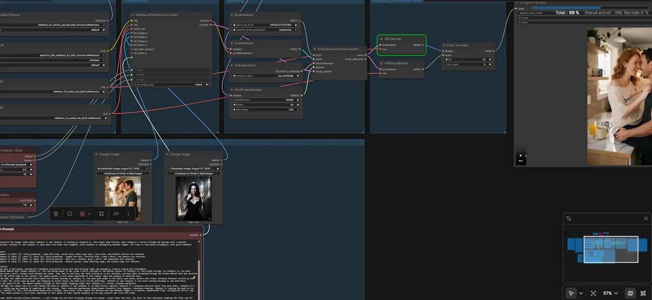Image resolution: width=652 pixels, height=300 pixels.
Task: Increase fps value on Créer une vidéo
Action: [x=490, y=60]
